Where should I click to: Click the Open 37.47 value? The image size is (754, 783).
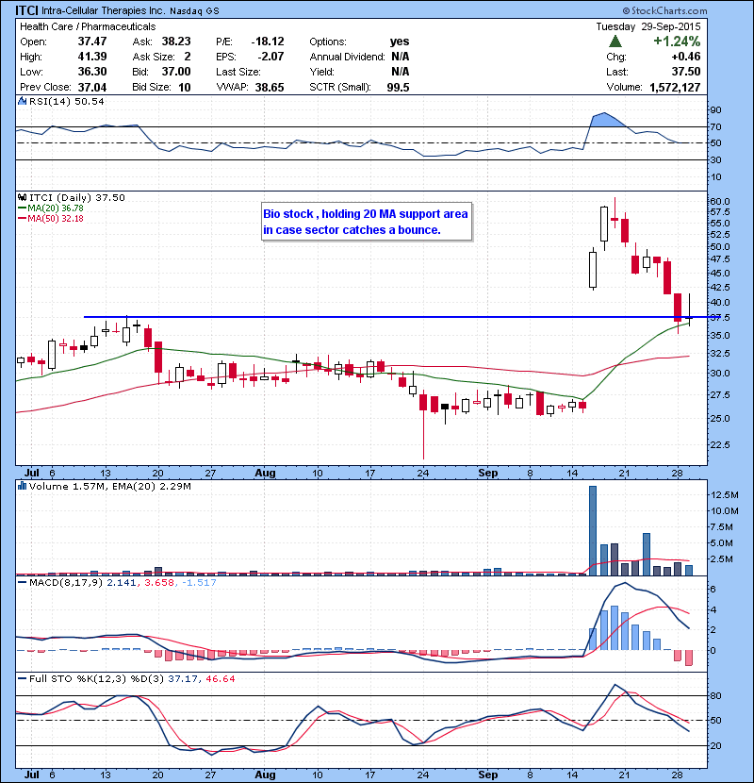pos(92,42)
